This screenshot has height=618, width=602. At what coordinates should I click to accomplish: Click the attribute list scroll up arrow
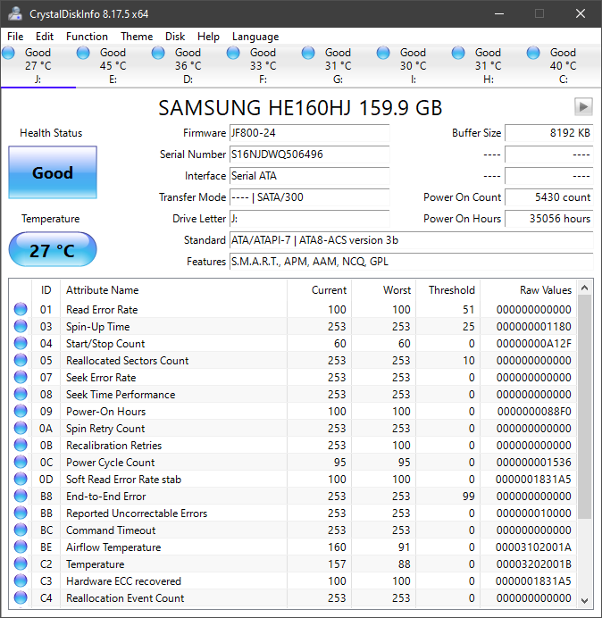(585, 288)
